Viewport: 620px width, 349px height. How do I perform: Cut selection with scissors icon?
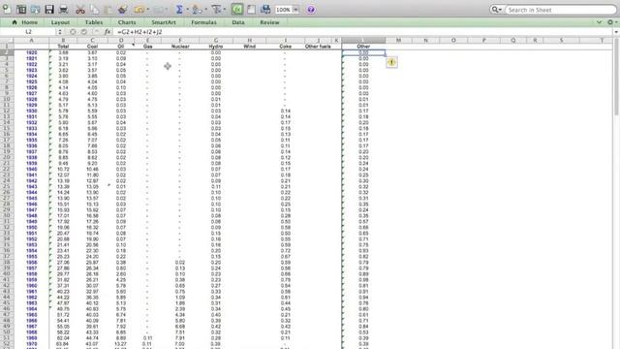80,9
